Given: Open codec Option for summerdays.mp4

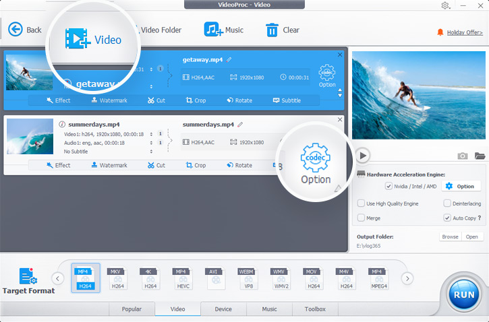Looking at the screenshot, I should [x=315, y=164].
